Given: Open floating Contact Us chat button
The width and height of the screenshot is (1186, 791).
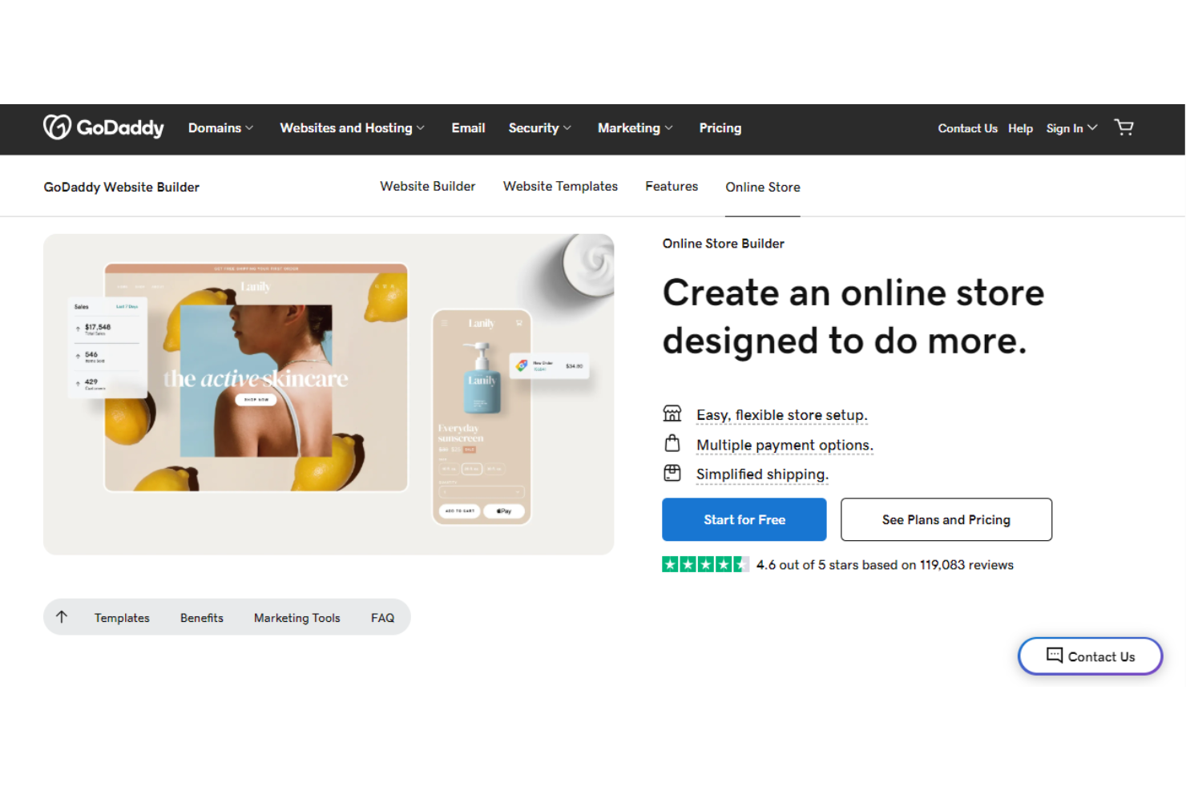Looking at the screenshot, I should click(x=1090, y=656).
